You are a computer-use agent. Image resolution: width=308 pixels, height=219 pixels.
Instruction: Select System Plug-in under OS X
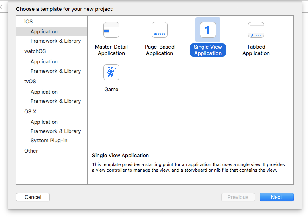pos(49,141)
